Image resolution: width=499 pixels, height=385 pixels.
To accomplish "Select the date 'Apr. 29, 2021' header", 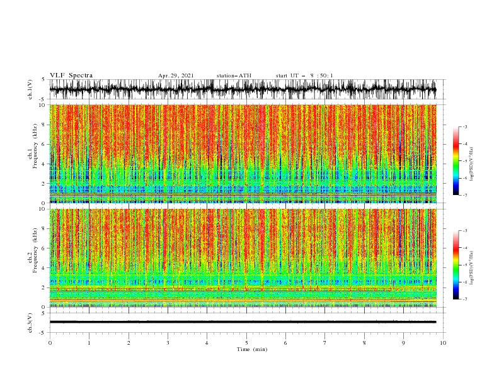I will pyautogui.click(x=176, y=75).
